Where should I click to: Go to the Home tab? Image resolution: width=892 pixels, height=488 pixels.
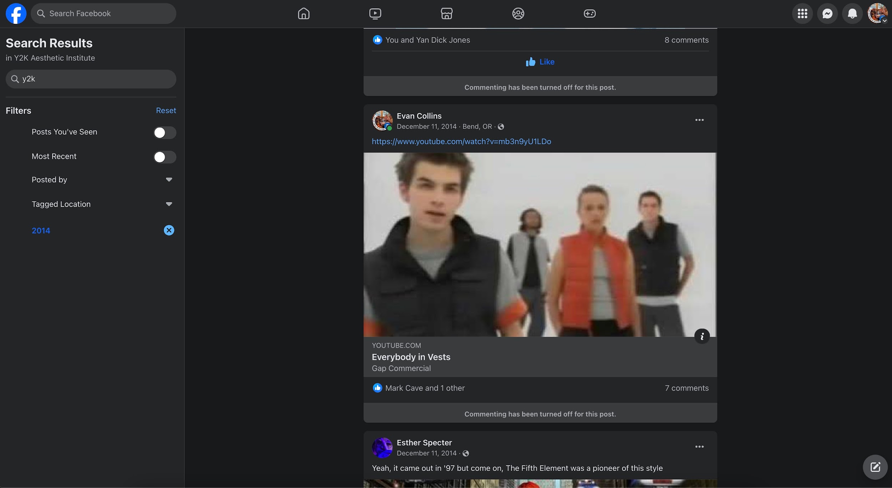pyautogui.click(x=304, y=14)
